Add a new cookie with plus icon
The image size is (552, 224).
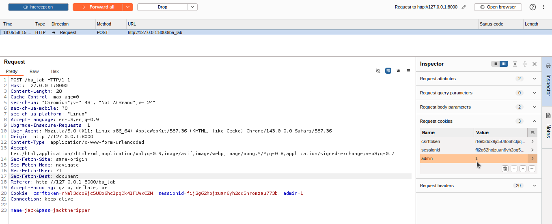[532, 169]
